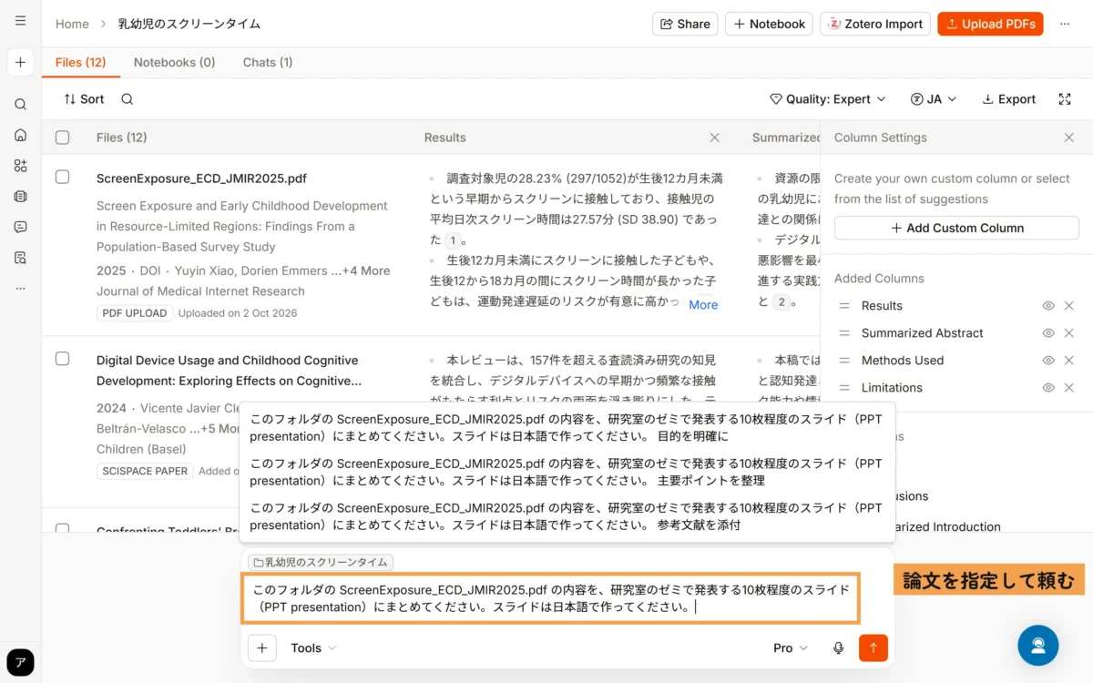Click the sidebar plus icon for new item
The height and width of the screenshot is (683, 1093).
point(20,63)
